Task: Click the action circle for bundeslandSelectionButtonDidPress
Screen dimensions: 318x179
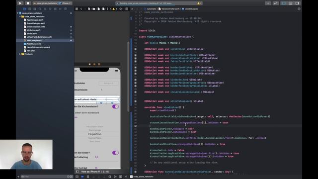Action: (x=136, y=172)
